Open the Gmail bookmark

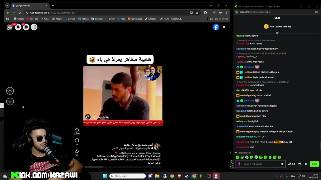(x=45, y=19)
